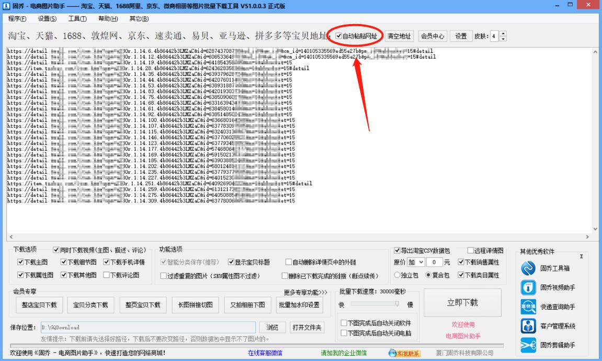Open 会员中心 button

pyautogui.click(x=433, y=36)
